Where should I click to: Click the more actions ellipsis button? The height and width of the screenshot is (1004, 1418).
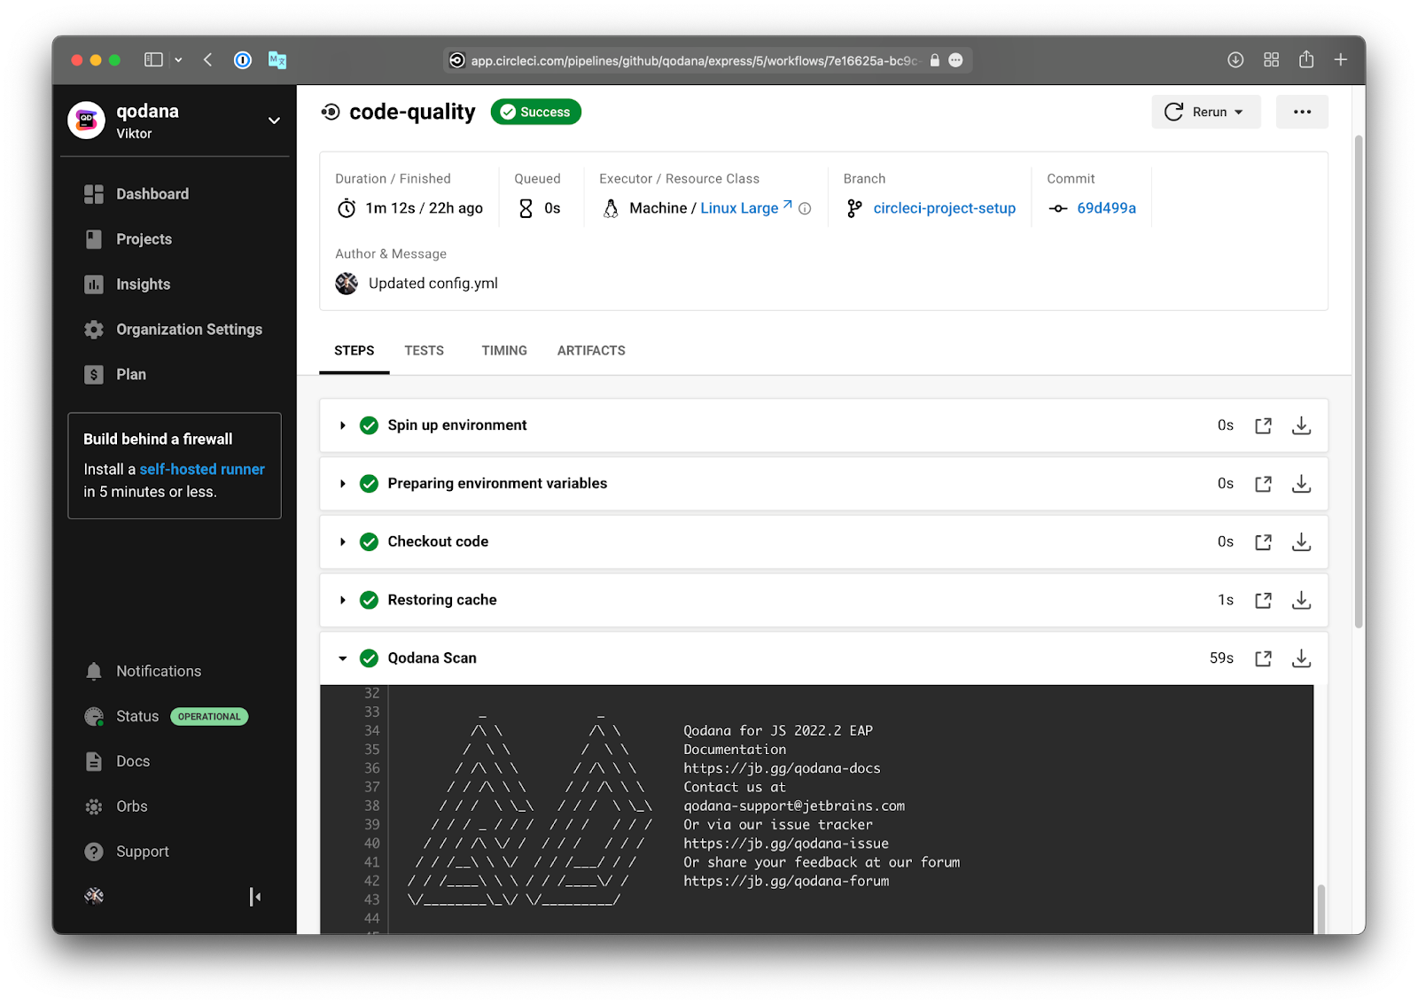coord(1302,112)
